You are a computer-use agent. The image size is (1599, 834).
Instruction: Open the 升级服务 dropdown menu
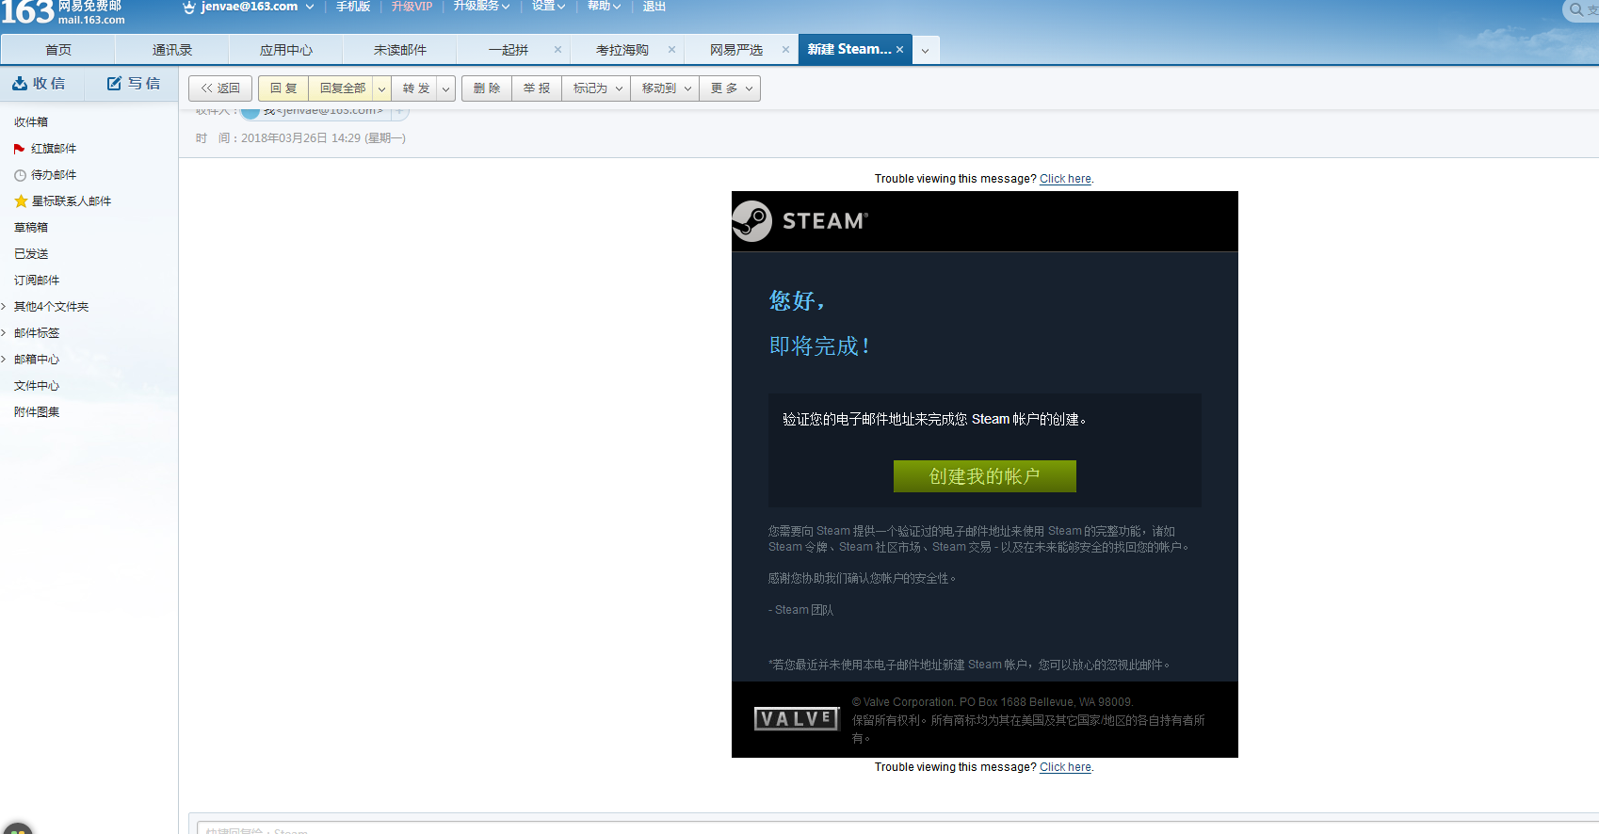coord(481,7)
